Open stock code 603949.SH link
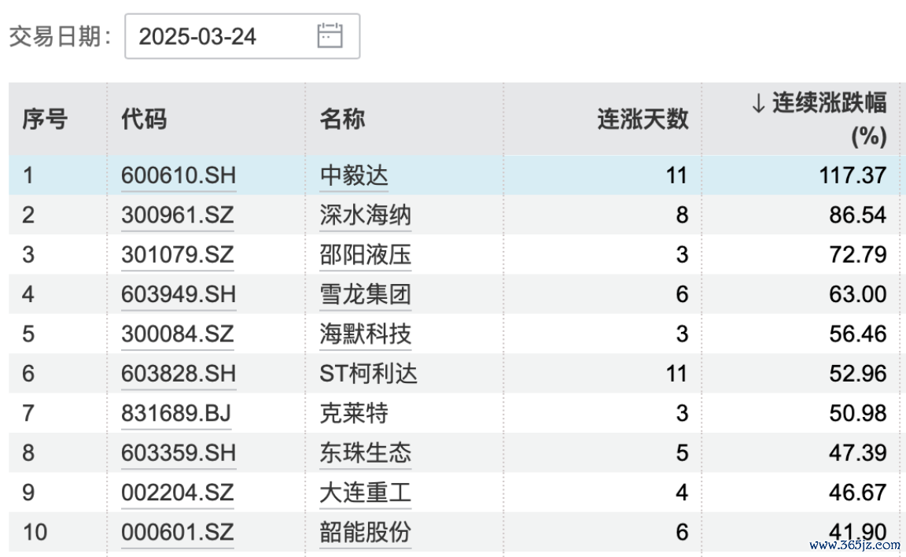 179,294
